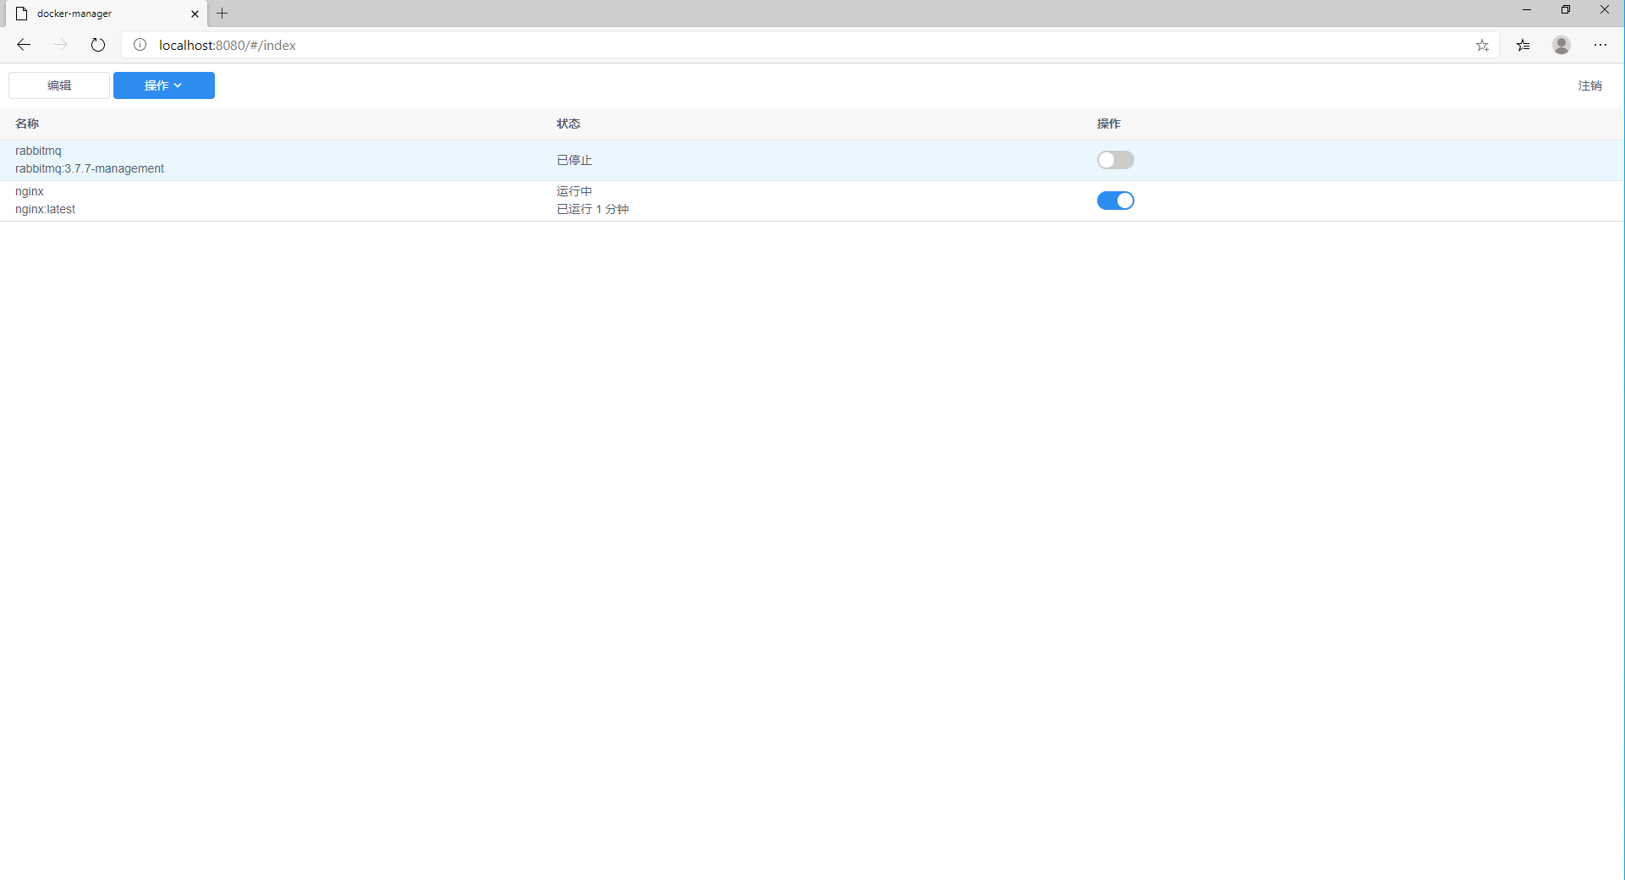Open browser settings and more menu
This screenshot has height=880, width=1625.
[1600, 45]
